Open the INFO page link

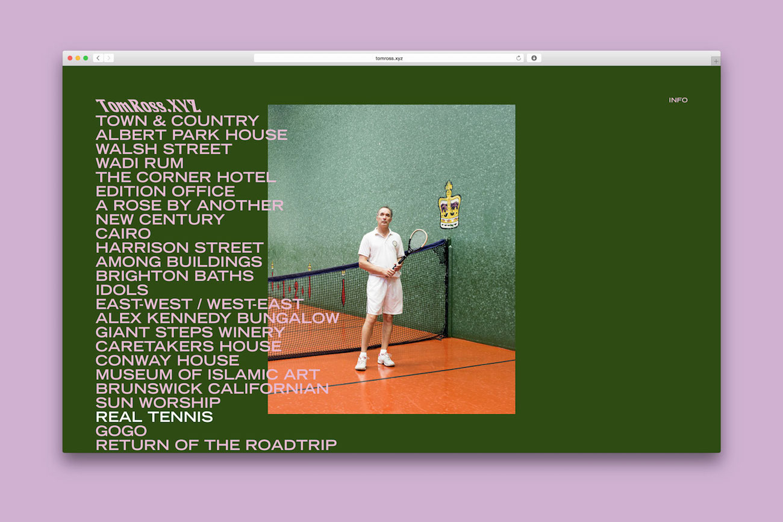[x=678, y=100]
